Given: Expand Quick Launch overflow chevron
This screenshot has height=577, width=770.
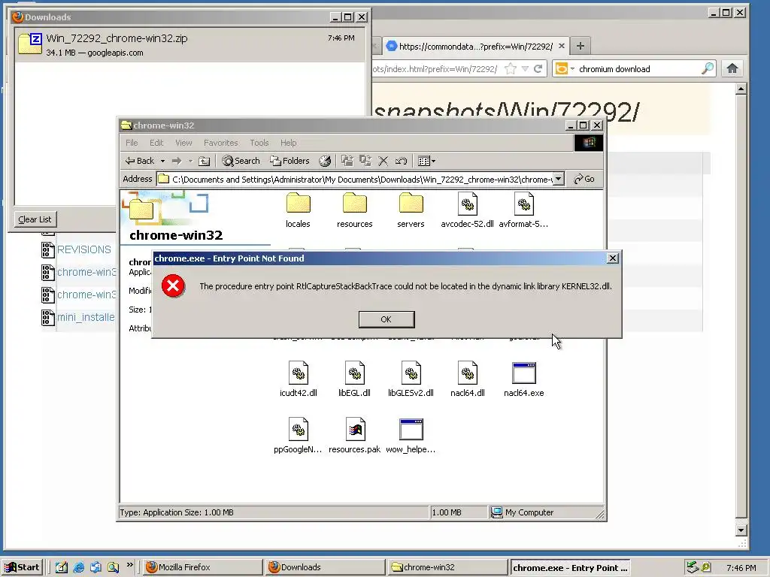Looking at the screenshot, I should click(x=129, y=565).
